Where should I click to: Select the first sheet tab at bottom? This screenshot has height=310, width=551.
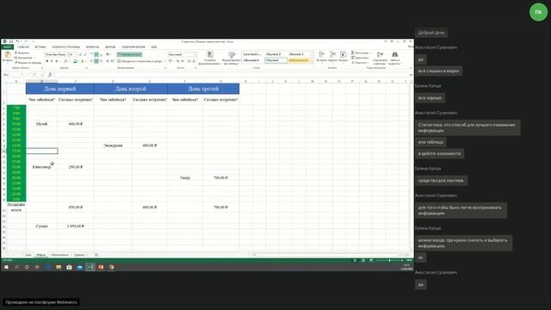(x=28, y=255)
